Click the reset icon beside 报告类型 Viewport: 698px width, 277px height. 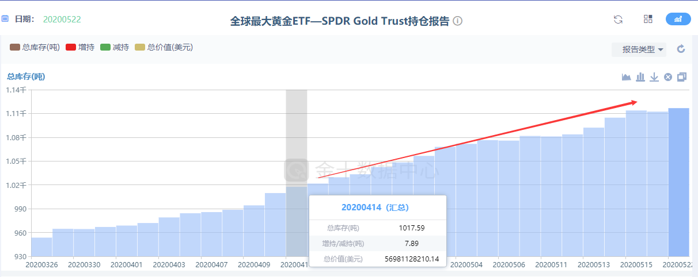click(x=681, y=49)
